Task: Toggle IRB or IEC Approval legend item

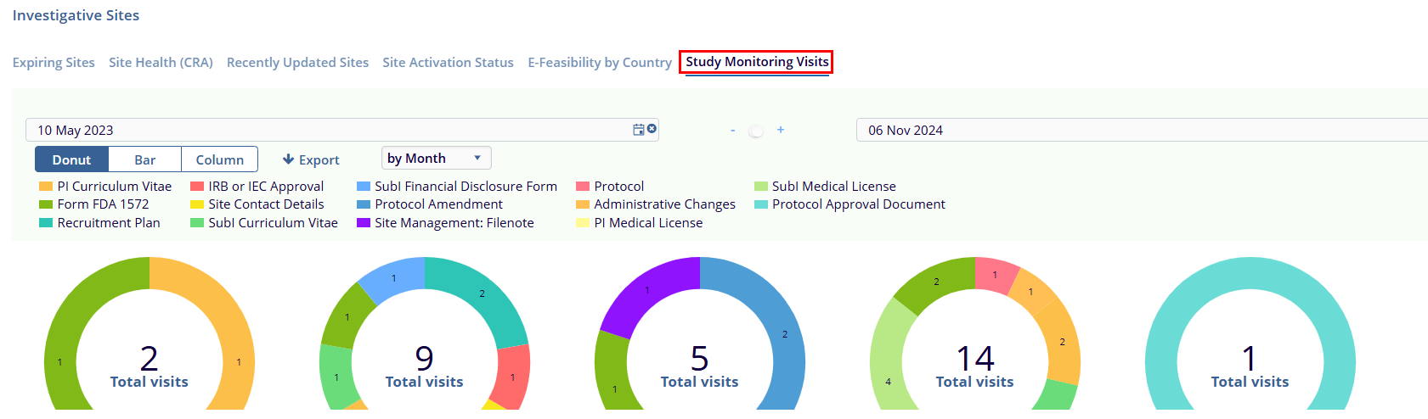Action: [265, 187]
